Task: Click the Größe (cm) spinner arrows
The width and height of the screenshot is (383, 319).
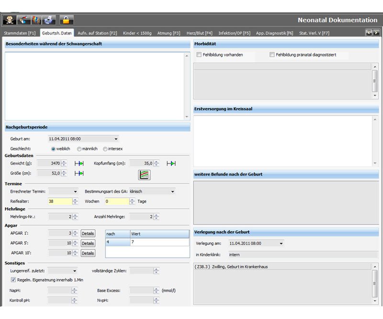Action: tap(64, 173)
